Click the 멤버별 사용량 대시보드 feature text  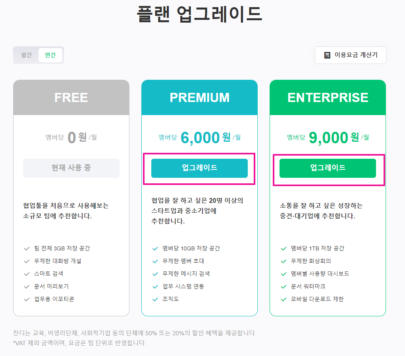[320, 274]
